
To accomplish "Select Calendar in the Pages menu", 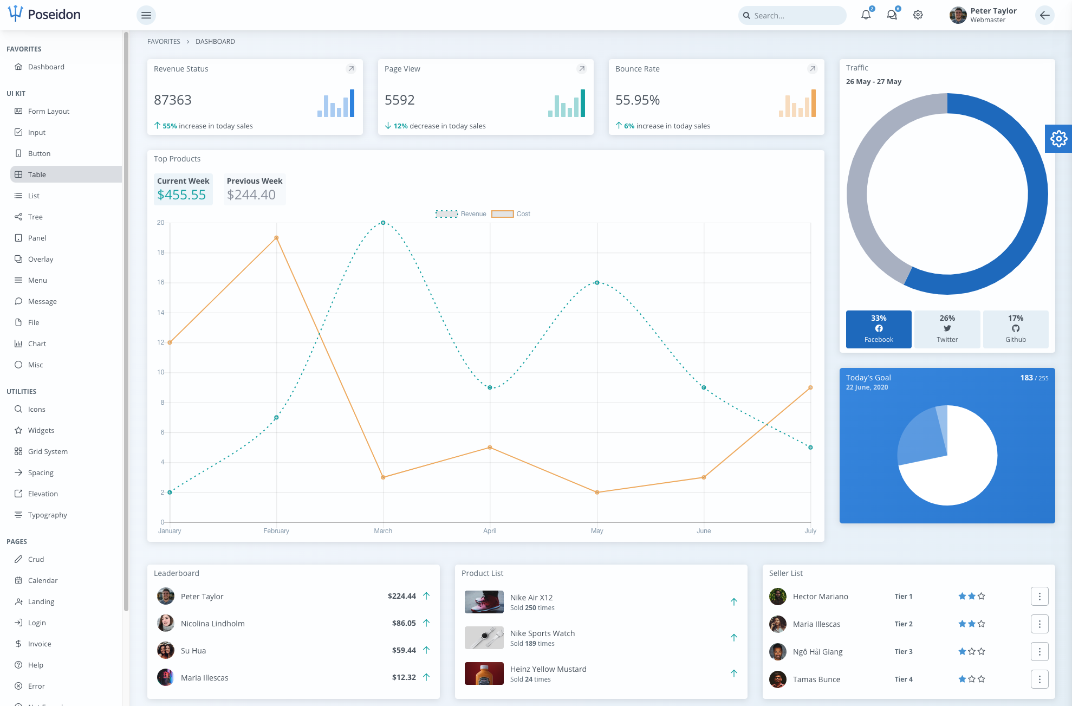I will 43,580.
